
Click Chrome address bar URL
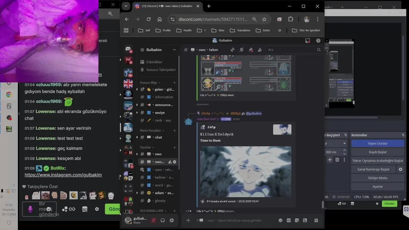[213, 19]
